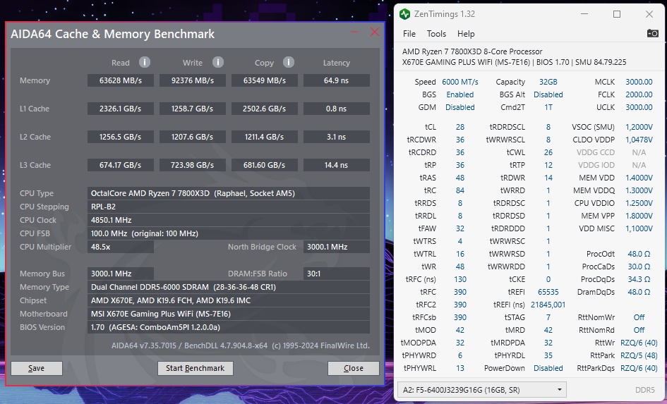Click tREFI value 65535
The height and width of the screenshot is (404, 667).
point(548,292)
